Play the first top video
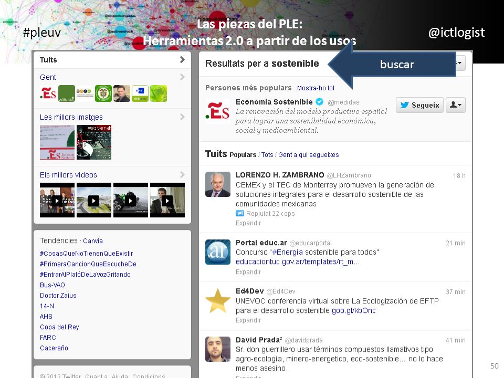The height and width of the screenshot is (378, 504). pos(57,200)
